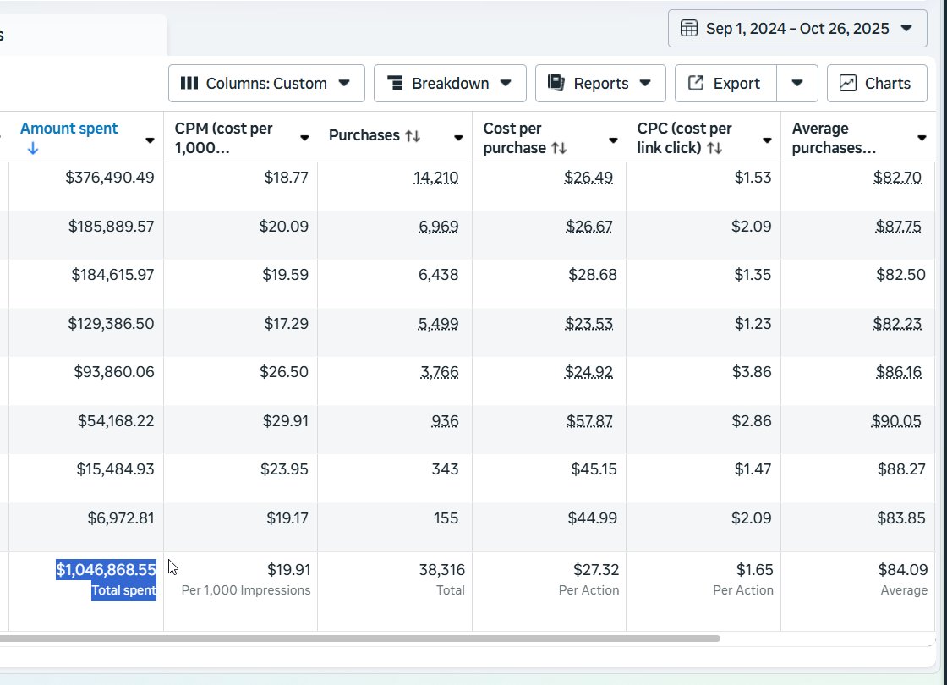The height and width of the screenshot is (685, 947).
Task: Click amount spent $129,386.50
Action: (x=111, y=324)
